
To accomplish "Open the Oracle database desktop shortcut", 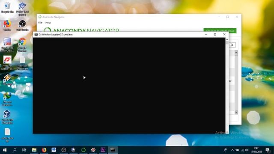I will pos(7,44).
